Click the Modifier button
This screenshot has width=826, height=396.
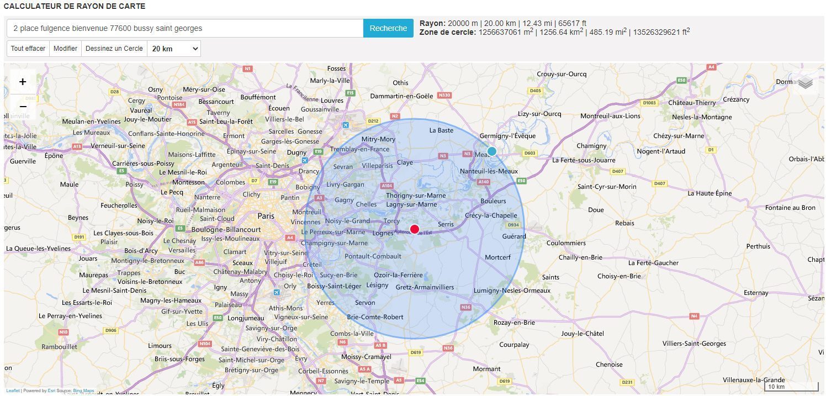[x=65, y=49]
